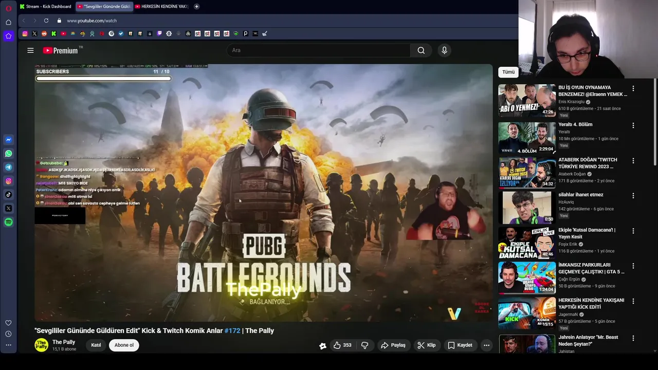Open options menu for Enis Kirazoğlu video
658x370 pixels.
click(633, 88)
